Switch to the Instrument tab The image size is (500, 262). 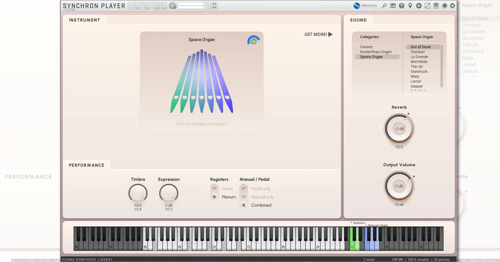click(x=85, y=20)
